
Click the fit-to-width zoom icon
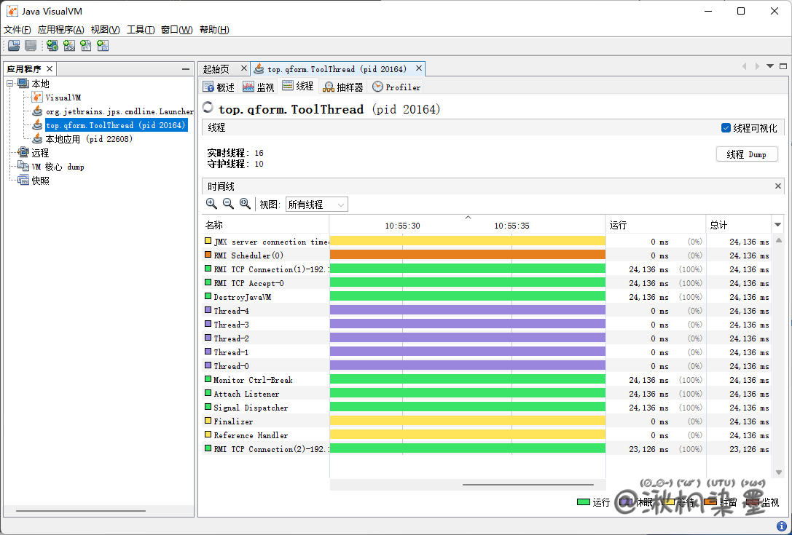245,205
